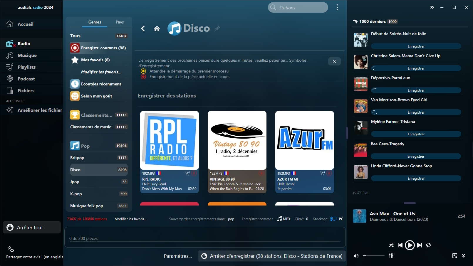473x266 pixels.
Task: Open Enregistr. courants (98) list
Action: [x=99, y=48]
